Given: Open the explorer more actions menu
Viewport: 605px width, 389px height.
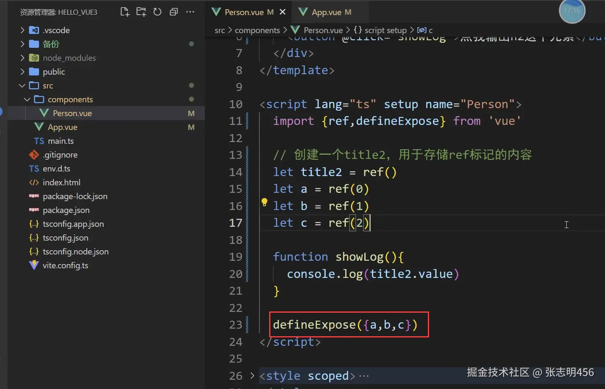Looking at the screenshot, I should click(x=190, y=12).
